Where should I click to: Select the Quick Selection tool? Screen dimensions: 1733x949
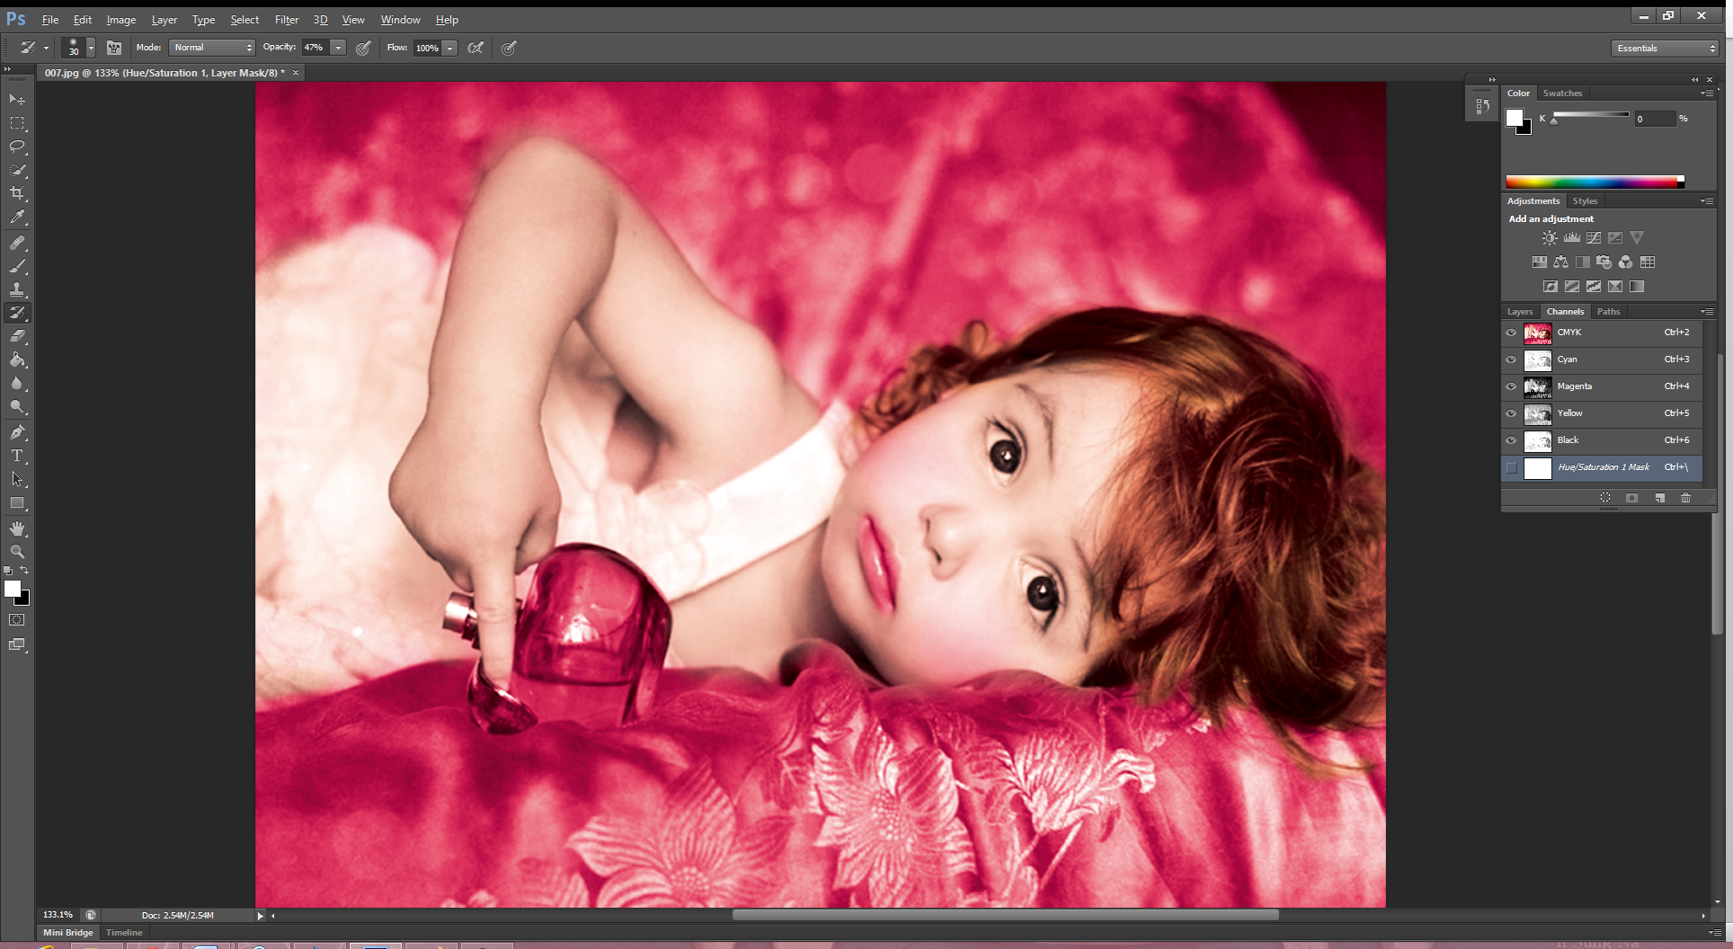coord(17,170)
